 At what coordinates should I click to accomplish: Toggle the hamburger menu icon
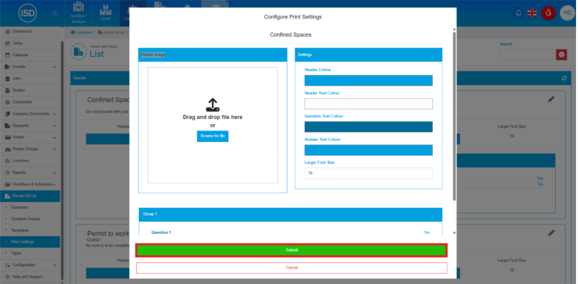point(55,13)
